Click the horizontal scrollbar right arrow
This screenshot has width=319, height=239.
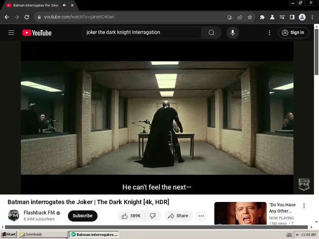click(x=312, y=227)
